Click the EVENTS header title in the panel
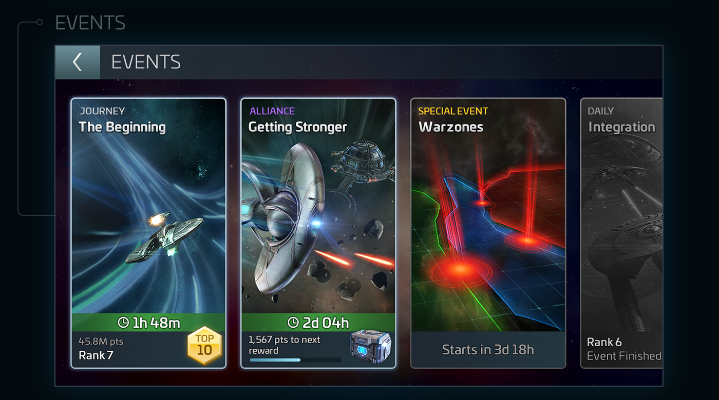The height and width of the screenshot is (400, 719). point(146,62)
